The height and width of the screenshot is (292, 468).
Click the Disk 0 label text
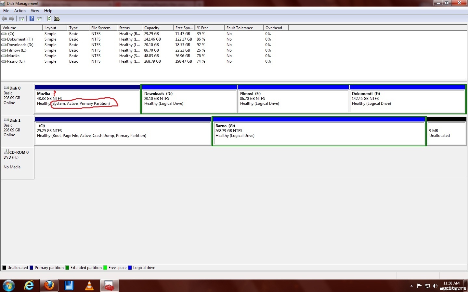(15, 88)
